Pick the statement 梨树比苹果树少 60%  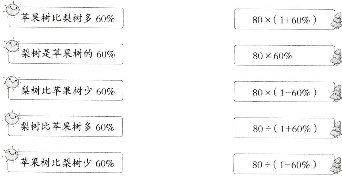[68, 91]
